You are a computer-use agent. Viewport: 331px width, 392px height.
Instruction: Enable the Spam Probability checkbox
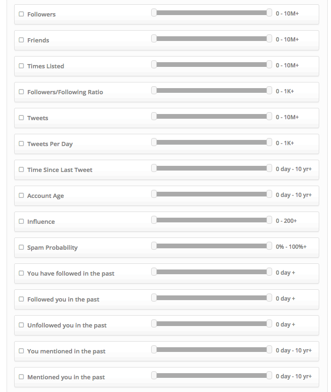point(22,247)
